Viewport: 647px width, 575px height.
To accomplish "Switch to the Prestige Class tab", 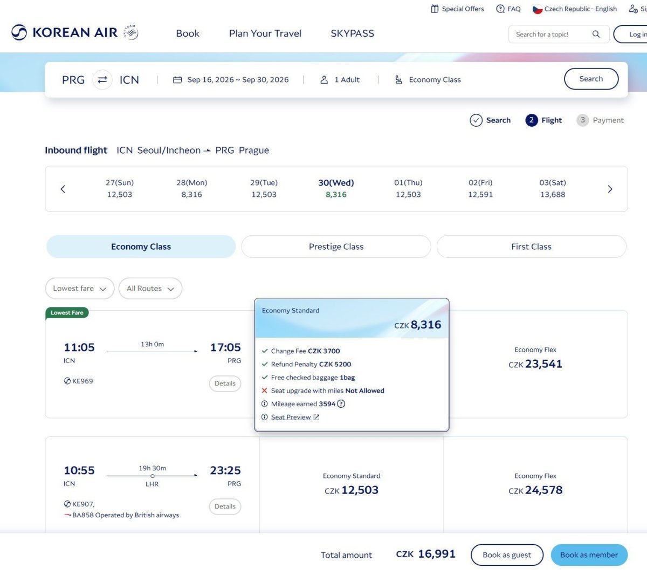I will pyautogui.click(x=336, y=247).
